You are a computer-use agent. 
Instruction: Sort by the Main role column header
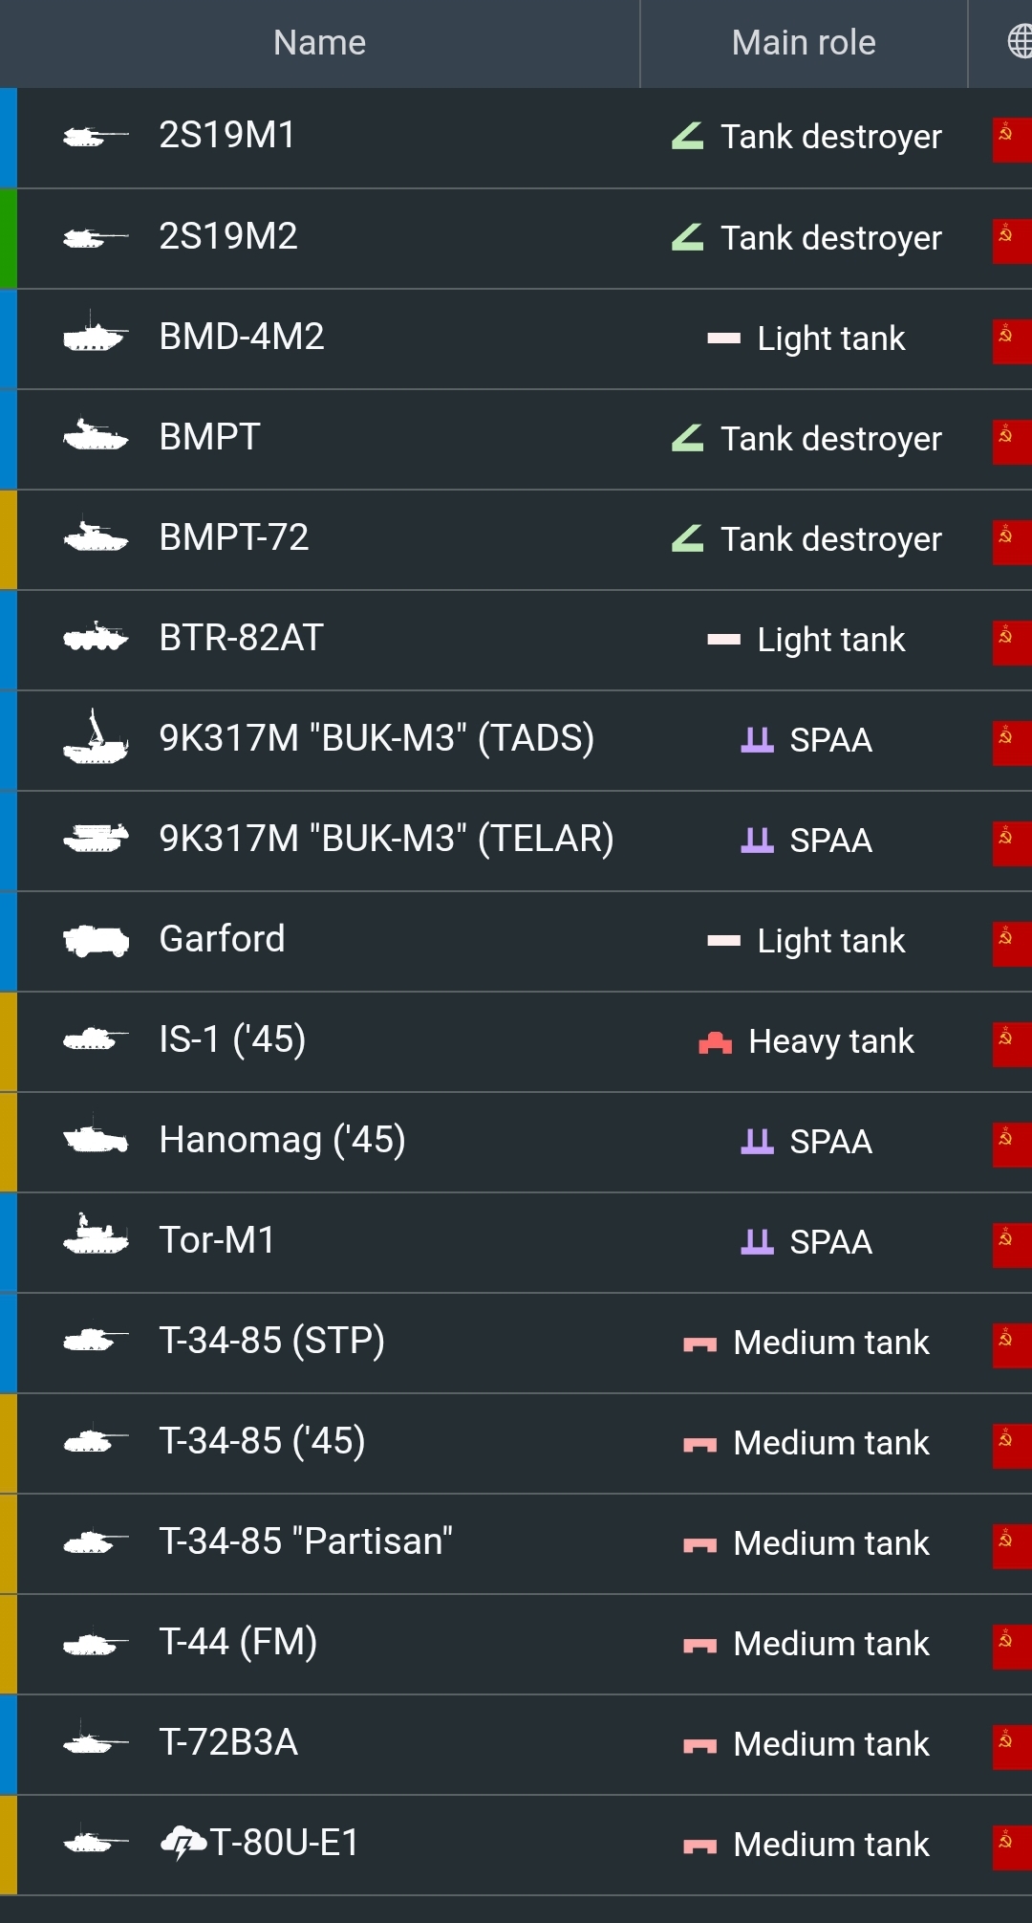(x=803, y=43)
